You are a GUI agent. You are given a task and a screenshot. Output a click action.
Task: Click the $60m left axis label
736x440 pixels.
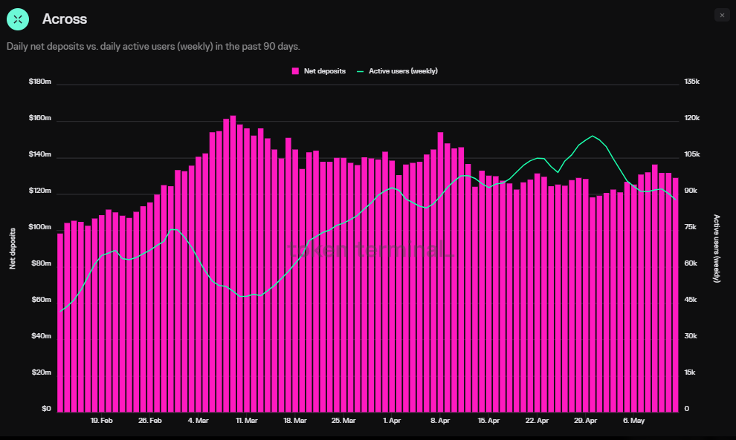click(42, 300)
